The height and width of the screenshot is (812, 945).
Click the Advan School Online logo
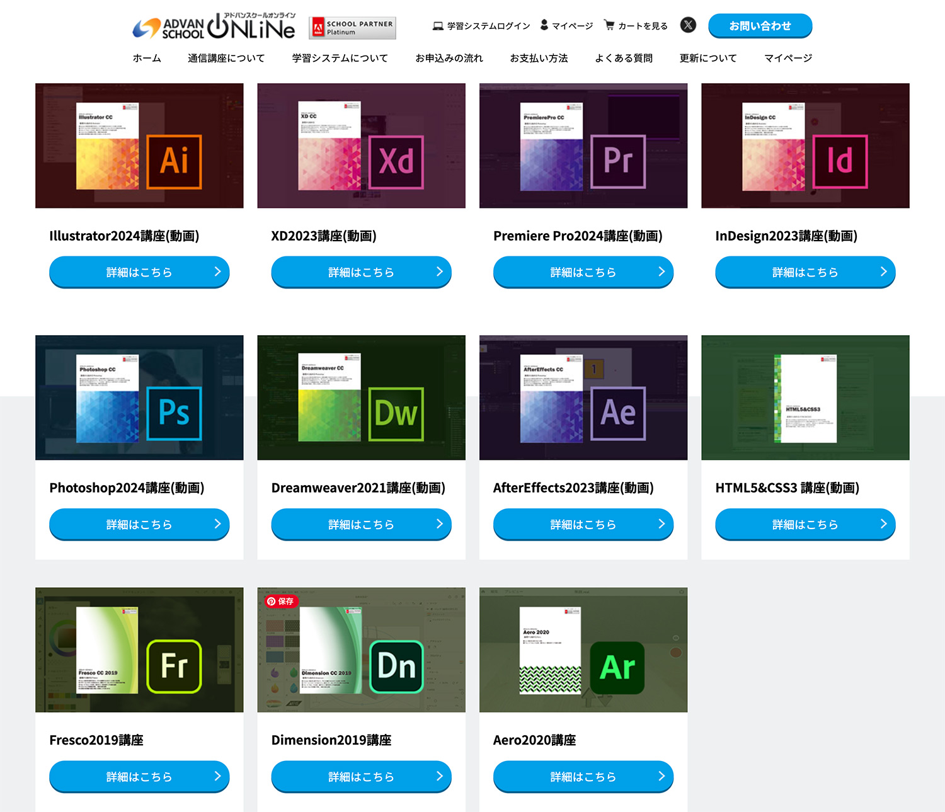click(214, 26)
